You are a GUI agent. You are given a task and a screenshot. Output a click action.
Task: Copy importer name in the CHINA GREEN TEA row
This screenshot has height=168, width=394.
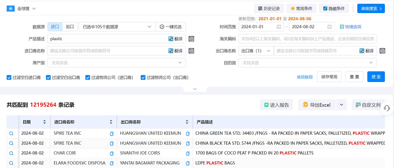click(x=112, y=134)
